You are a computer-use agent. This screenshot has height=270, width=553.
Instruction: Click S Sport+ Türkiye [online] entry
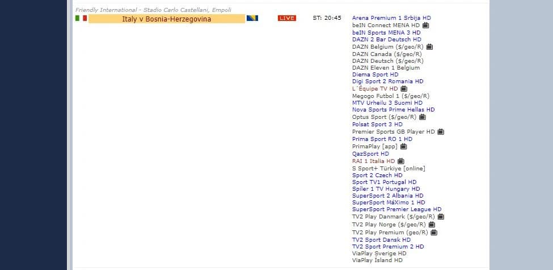pyautogui.click(x=389, y=169)
